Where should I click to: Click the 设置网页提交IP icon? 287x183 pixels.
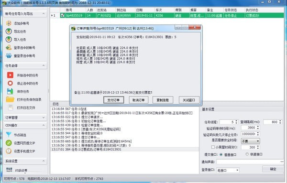point(9,143)
